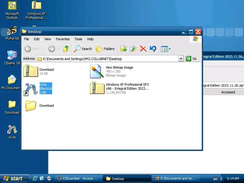Click the MyPal 68 desktop shortcut

point(12,33)
